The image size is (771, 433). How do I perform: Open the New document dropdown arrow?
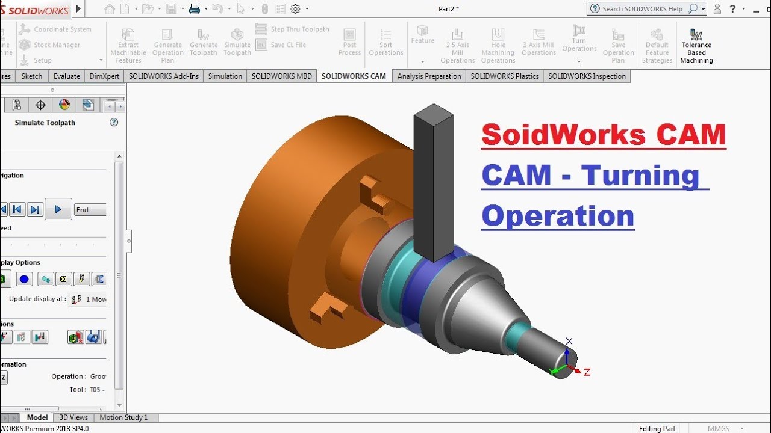point(136,9)
